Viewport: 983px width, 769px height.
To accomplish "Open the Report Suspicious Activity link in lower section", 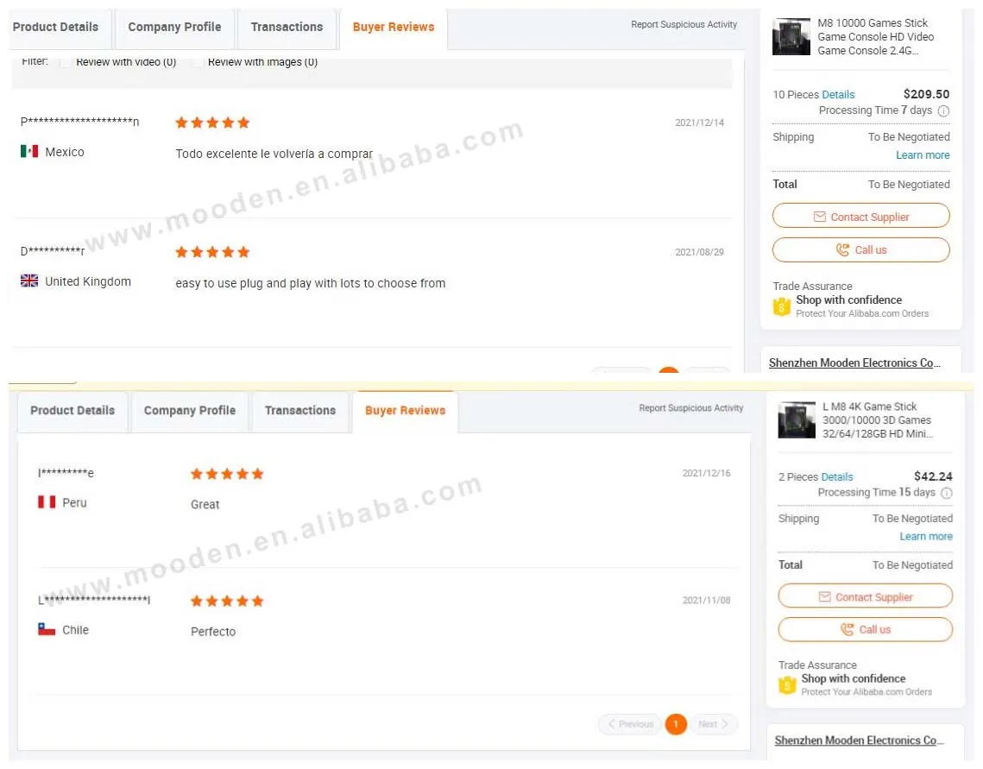I will pyautogui.click(x=690, y=408).
